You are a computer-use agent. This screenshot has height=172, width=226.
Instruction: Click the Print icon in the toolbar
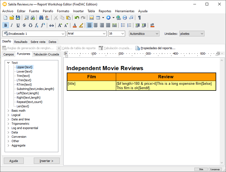click(x=33, y=18)
